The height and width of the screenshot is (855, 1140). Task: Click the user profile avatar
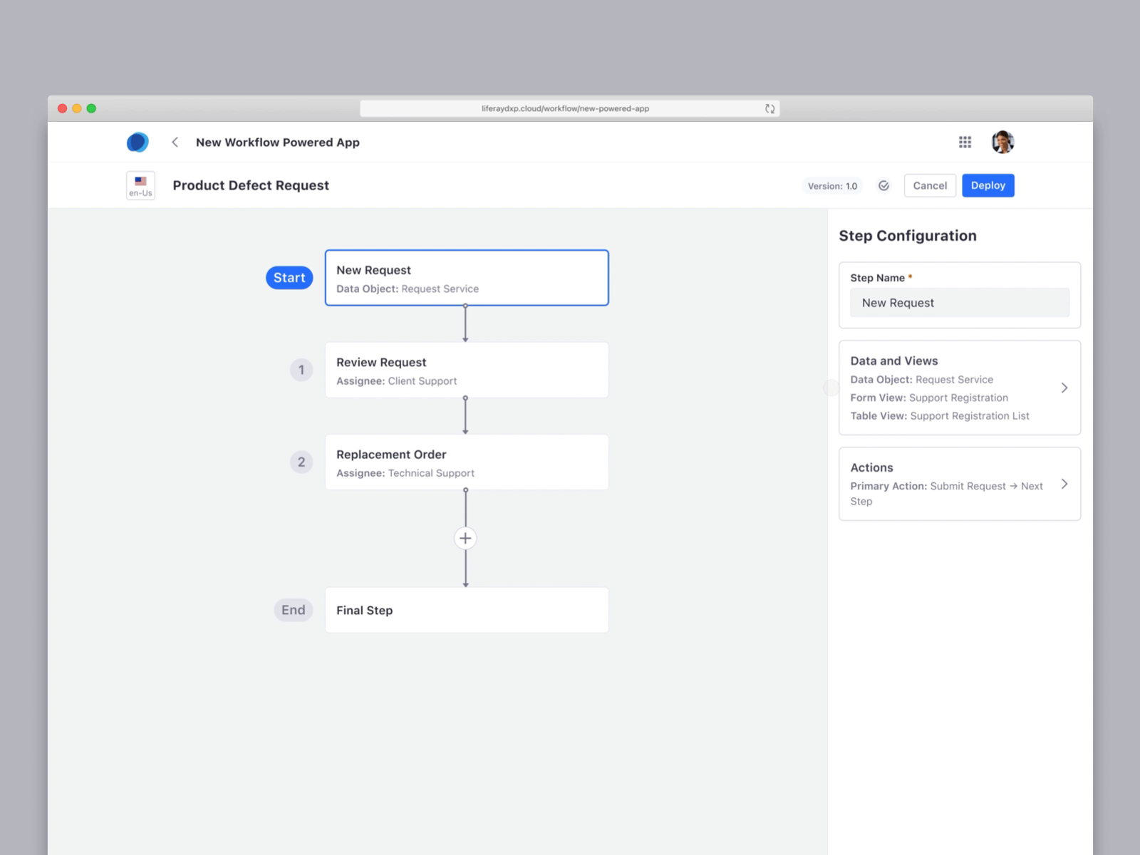click(x=1002, y=142)
